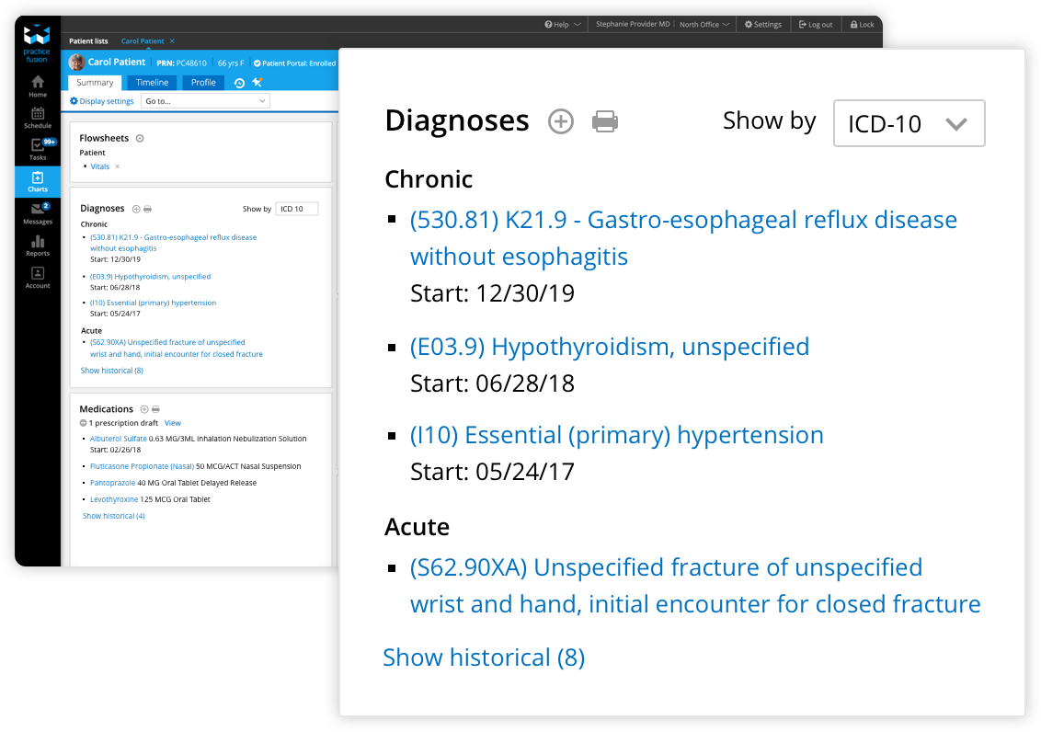Click the history clock icon beside Profile tab
Screen dimensions: 1041x732
point(239,83)
